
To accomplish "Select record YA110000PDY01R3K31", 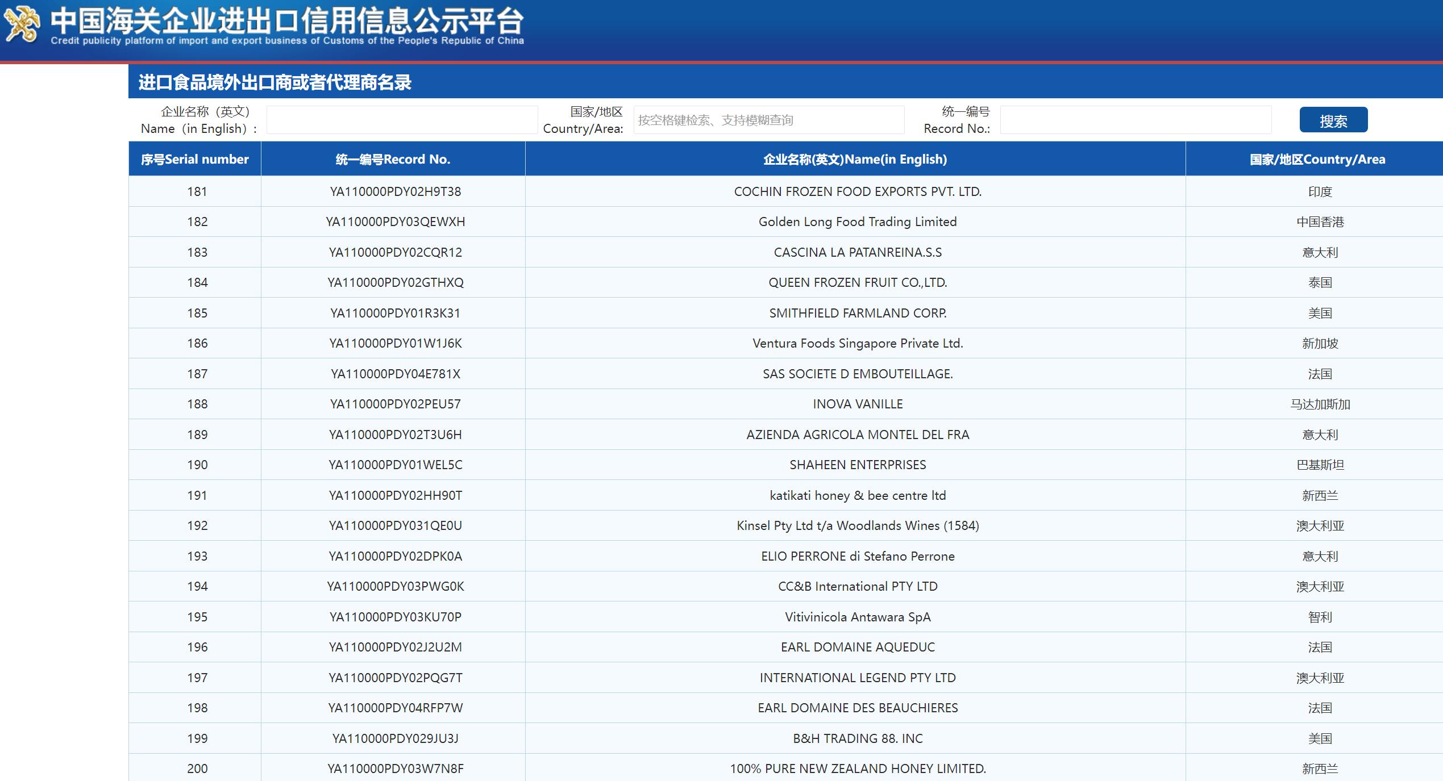I will [x=396, y=313].
